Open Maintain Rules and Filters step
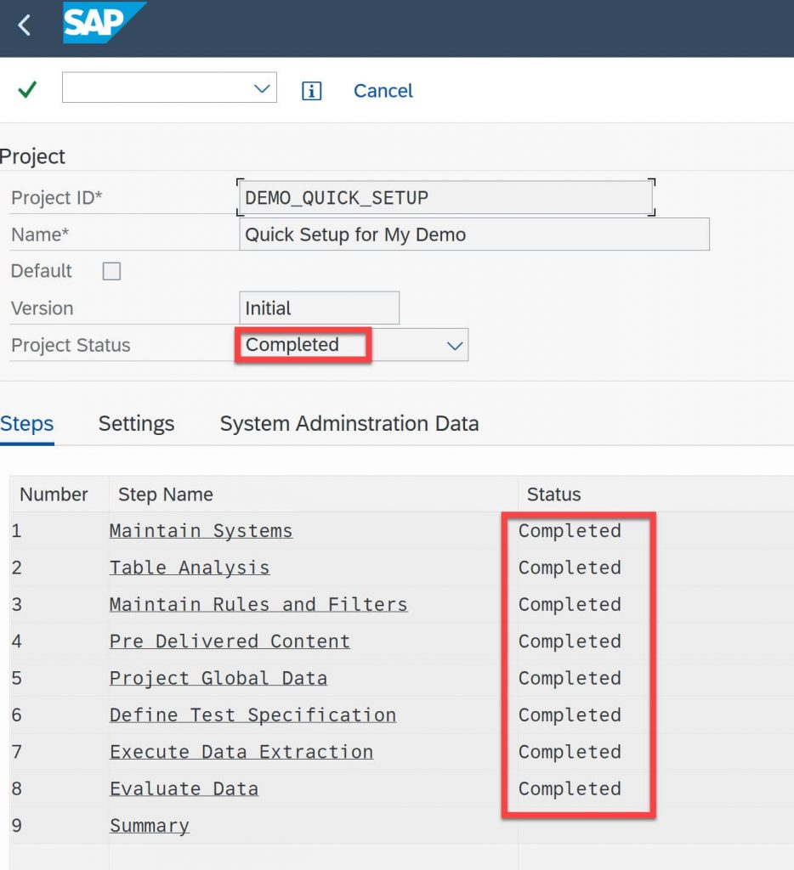794x870 pixels. pyautogui.click(x=258, y=604)
